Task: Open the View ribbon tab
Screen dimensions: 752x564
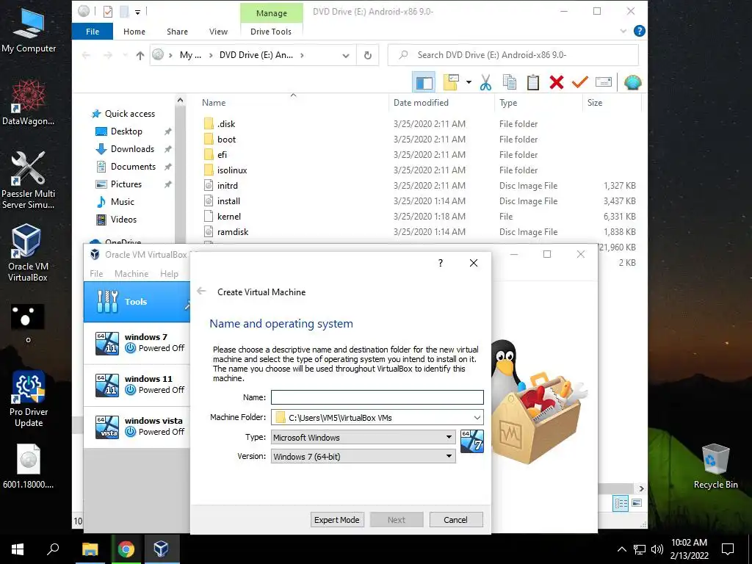Action: (x=218, y=31)
